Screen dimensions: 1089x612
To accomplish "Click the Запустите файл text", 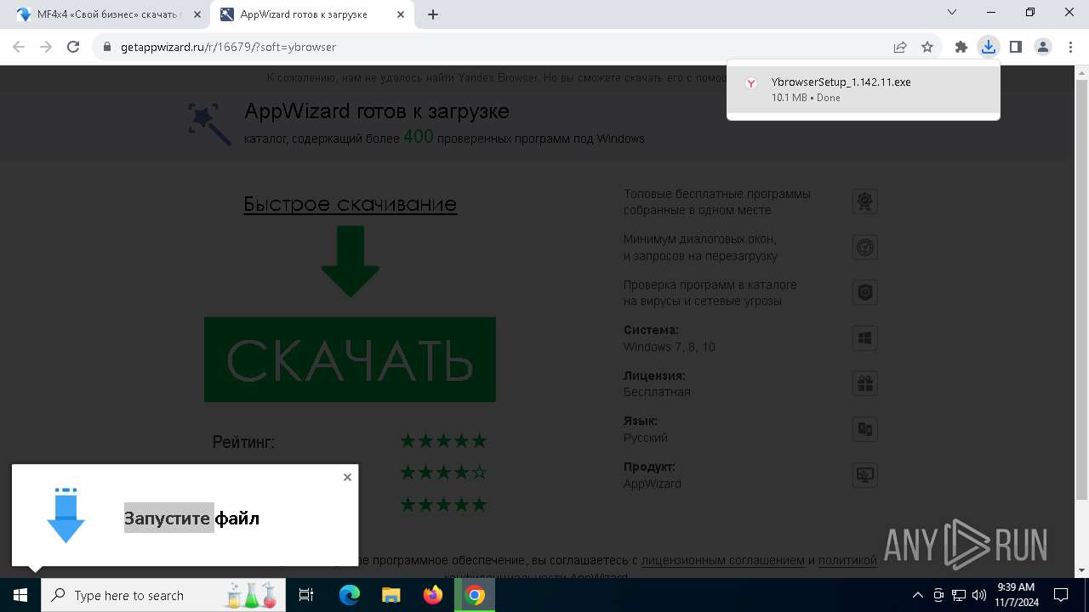I will click(x=191, y=518).
